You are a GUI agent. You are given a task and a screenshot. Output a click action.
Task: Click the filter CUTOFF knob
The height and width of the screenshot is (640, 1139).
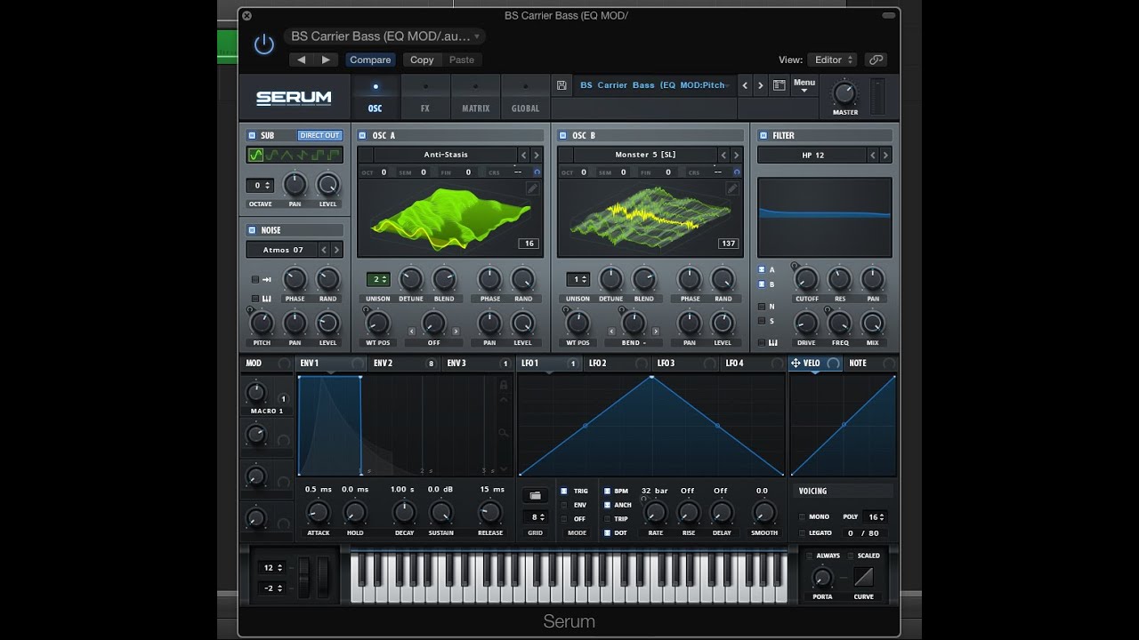tap(806, 280)
